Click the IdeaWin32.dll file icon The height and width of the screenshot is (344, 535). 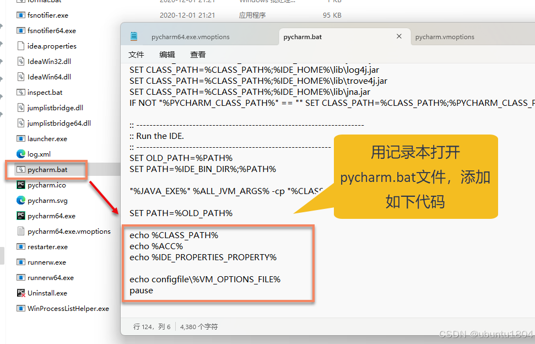point(21,61)
